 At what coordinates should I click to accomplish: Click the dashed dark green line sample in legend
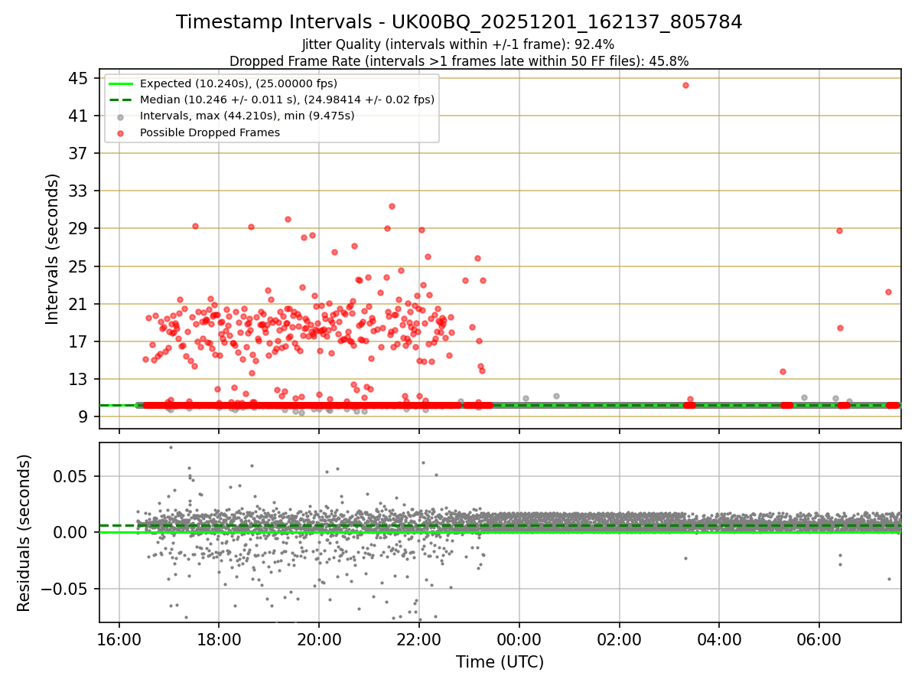(121, 100)
